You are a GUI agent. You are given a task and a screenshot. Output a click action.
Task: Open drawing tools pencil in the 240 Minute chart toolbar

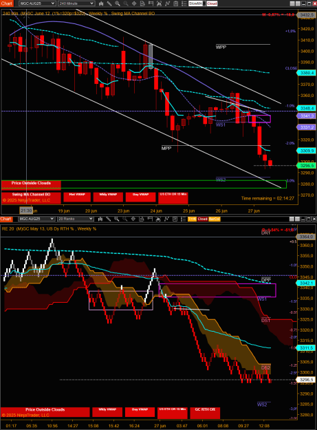tap(109, 3)
